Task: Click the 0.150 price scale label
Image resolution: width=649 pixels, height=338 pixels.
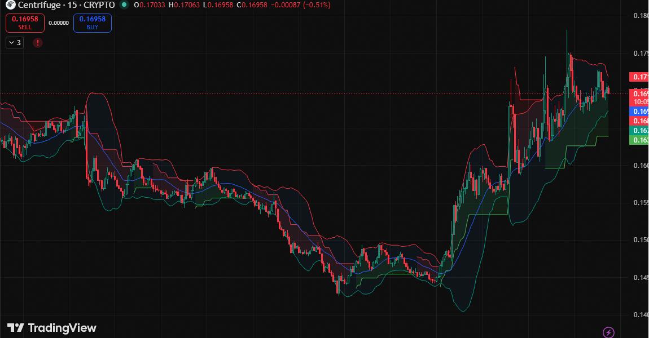Action: coord(641,239)
